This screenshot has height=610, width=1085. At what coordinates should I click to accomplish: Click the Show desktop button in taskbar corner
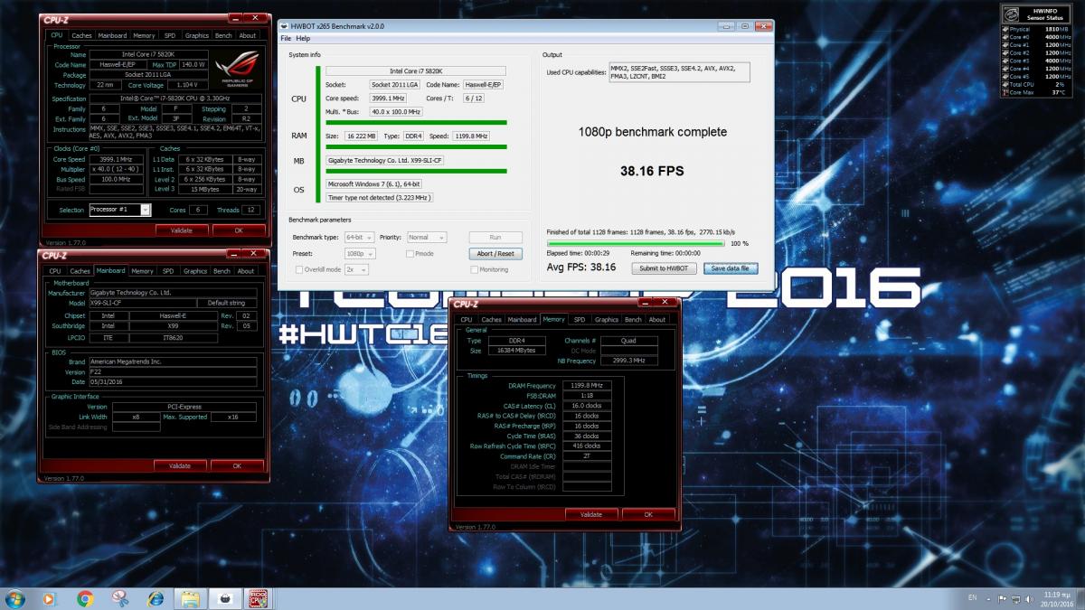click(1079, 598)
